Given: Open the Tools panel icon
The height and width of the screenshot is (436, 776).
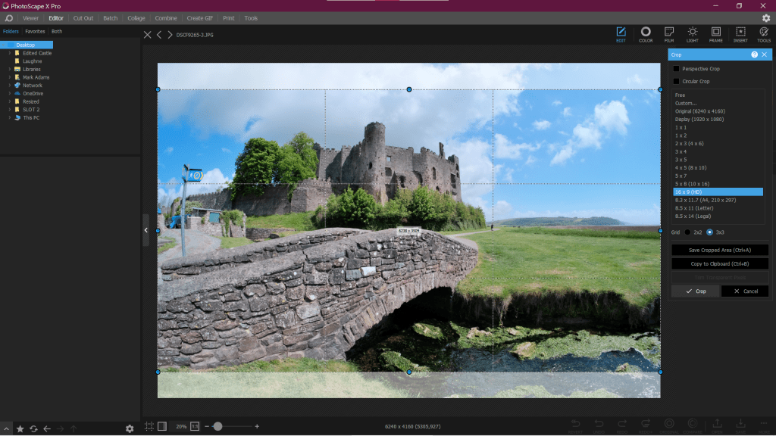Looking at the screenshot, I should (x=763, y=33).
